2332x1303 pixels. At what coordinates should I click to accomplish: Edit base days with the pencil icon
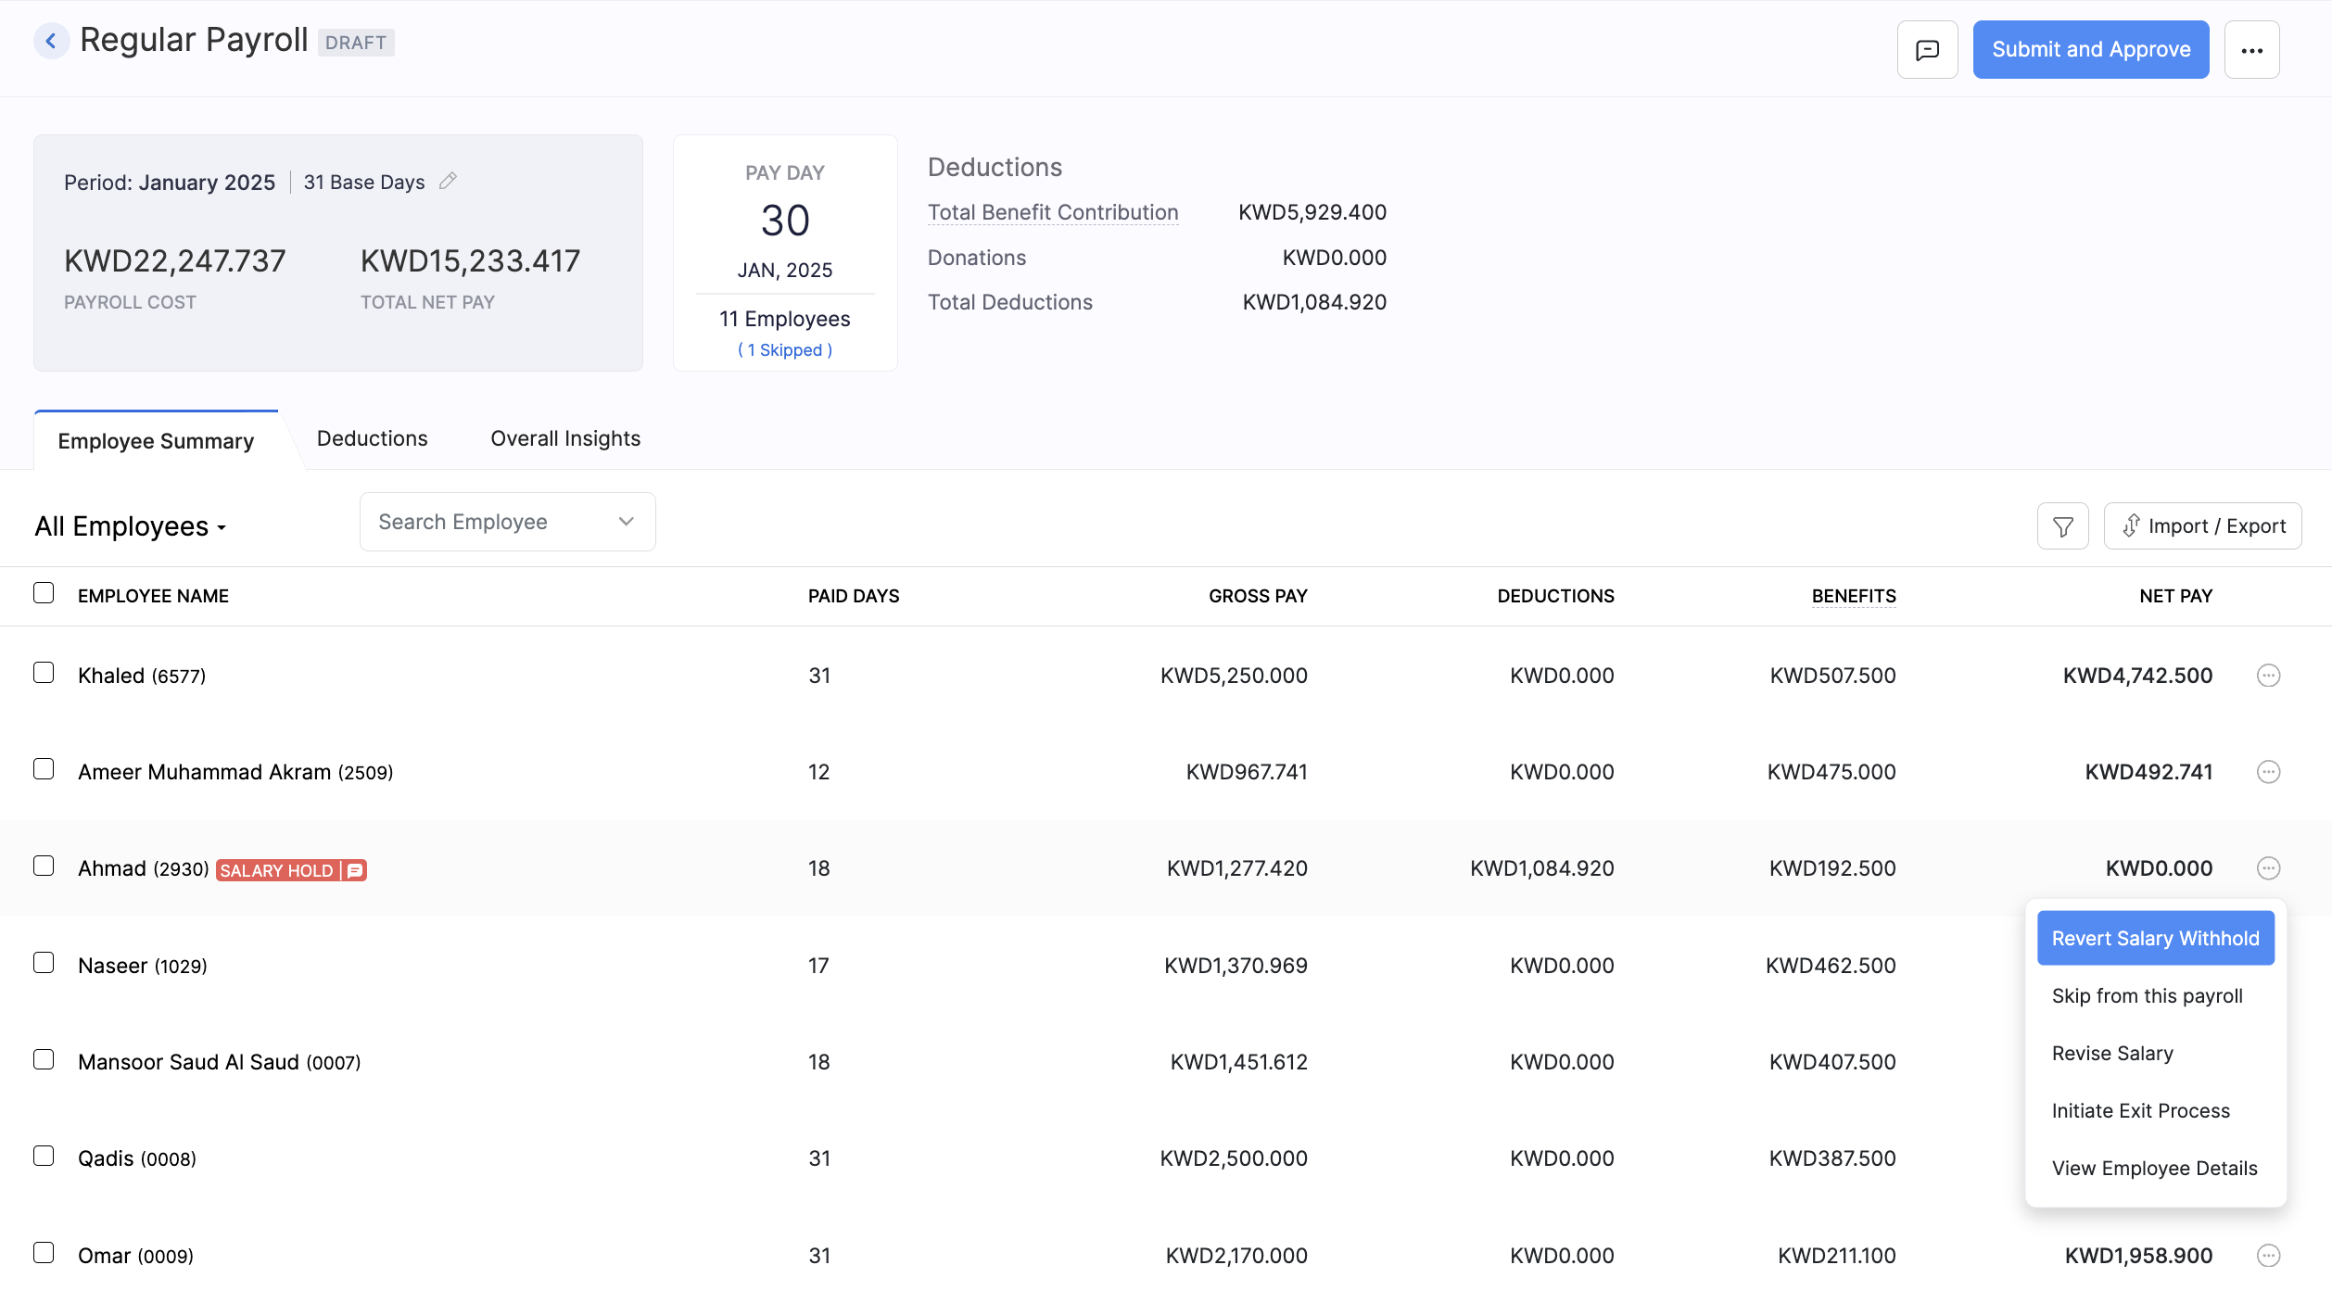[x=449, y=181]
